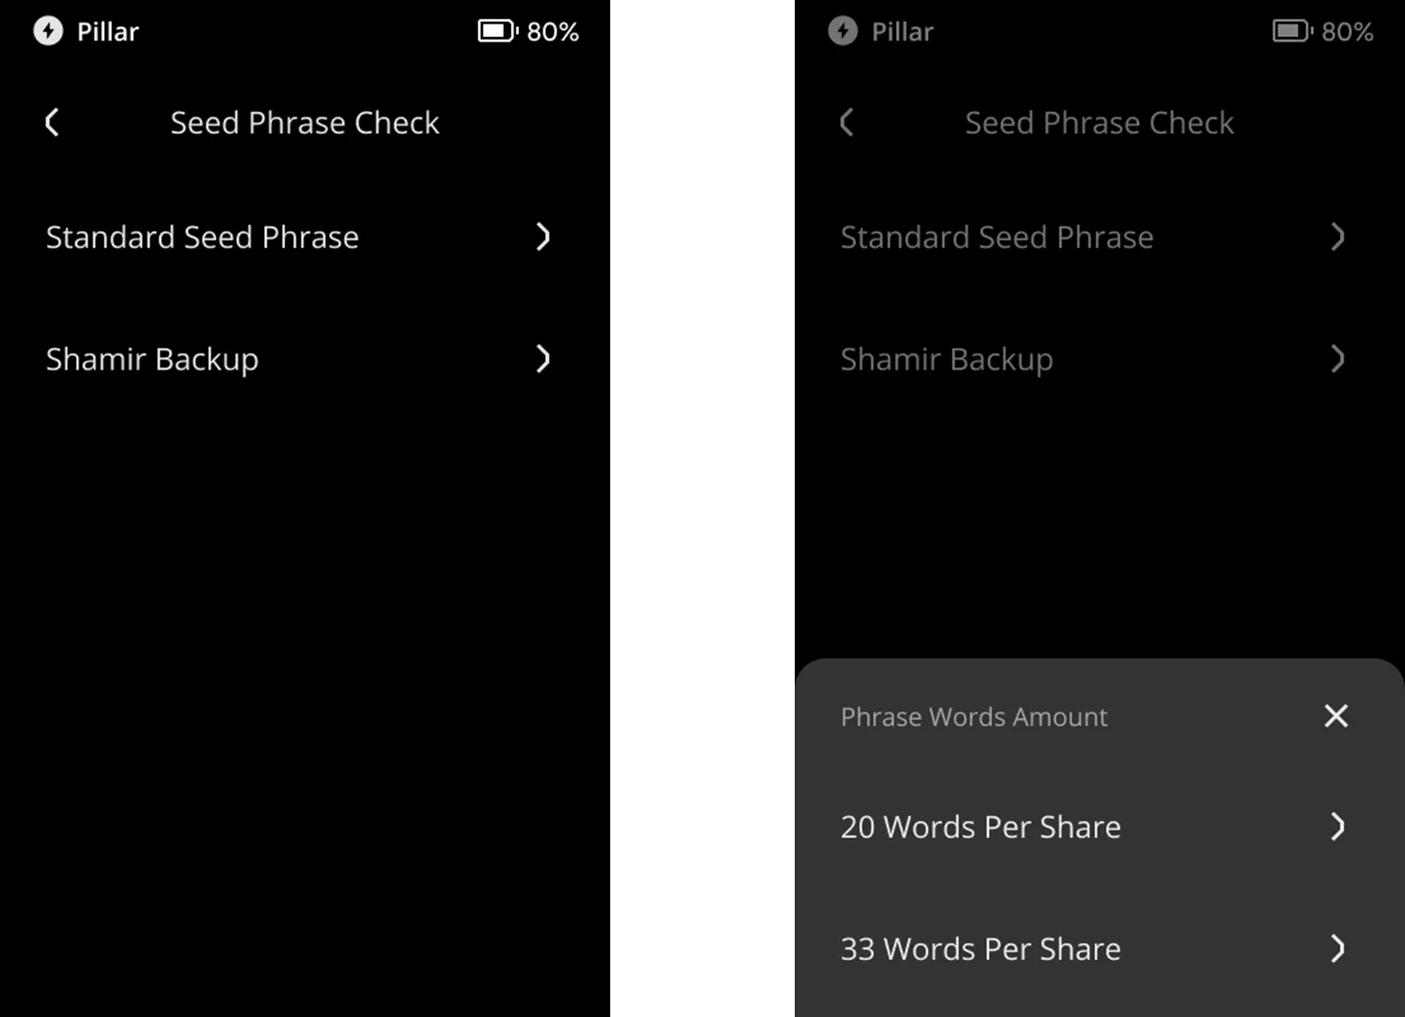Tap the dimmed back arrow on the right screen
The width and height of the screenshot is (1405, 1017).
click(x=847, y=122)
